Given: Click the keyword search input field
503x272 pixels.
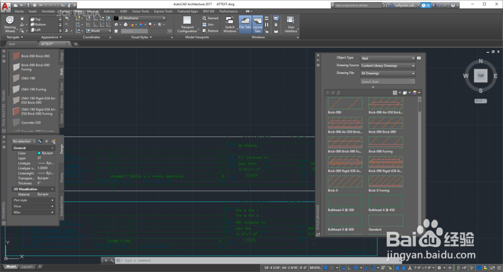Looking at the screenshot, I should coord(358,5).
